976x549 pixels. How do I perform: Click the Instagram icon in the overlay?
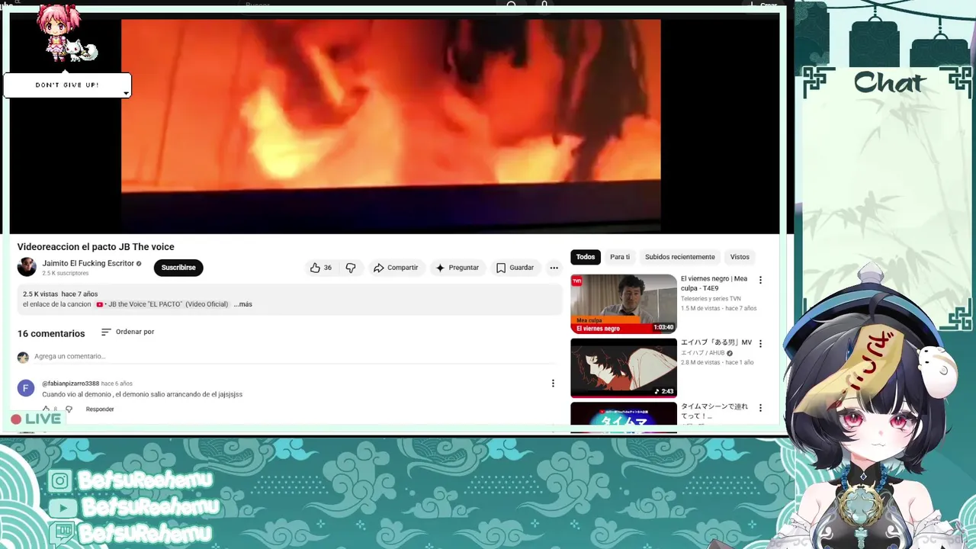pyautogui.click(x=61, y=480)
